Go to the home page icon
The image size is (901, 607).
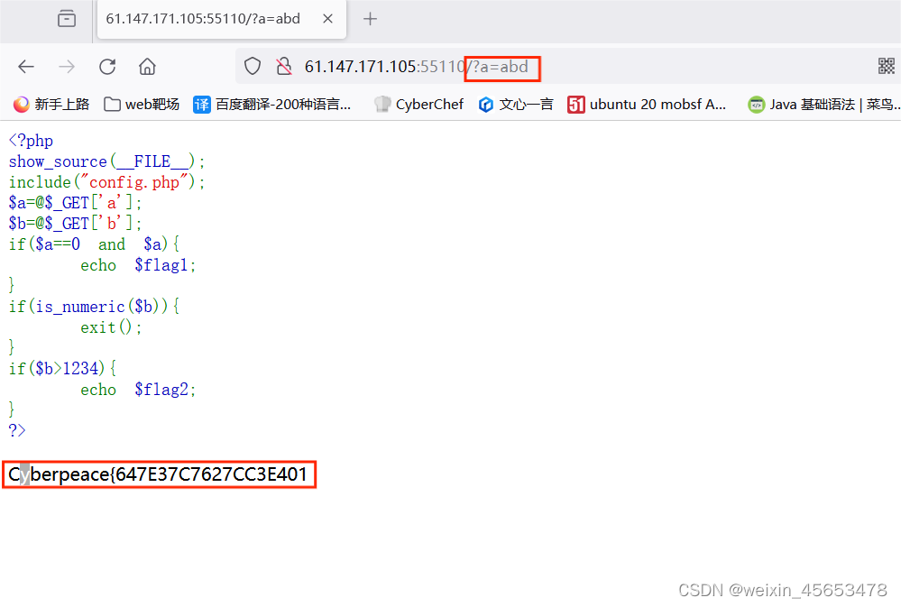(x=147, y=67)
